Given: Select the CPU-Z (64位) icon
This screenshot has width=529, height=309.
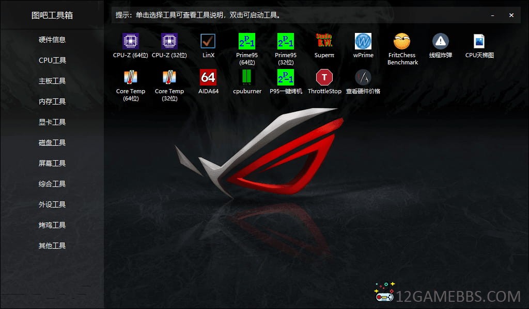Looking at the screenshot, I should (131, 41).
